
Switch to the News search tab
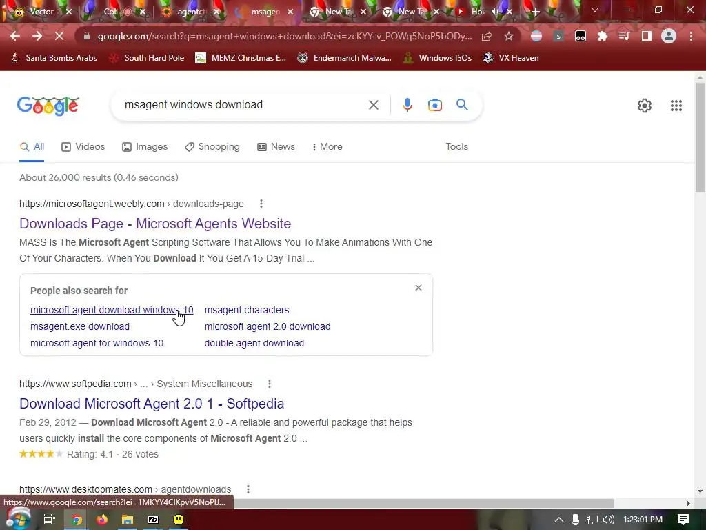point(276,146)
